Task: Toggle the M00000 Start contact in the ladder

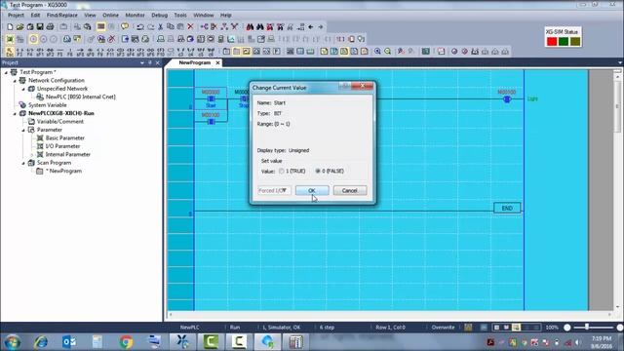Action: 211,98
